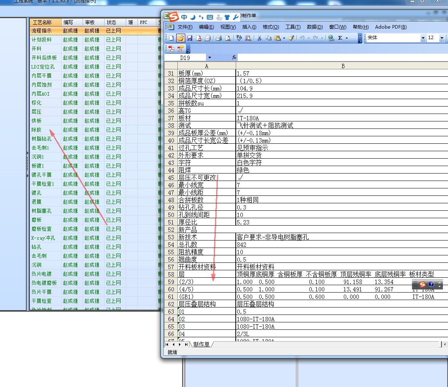448x387 pixels.
Task: Click the Spelling check icon
Action: (x=239, y=38)
